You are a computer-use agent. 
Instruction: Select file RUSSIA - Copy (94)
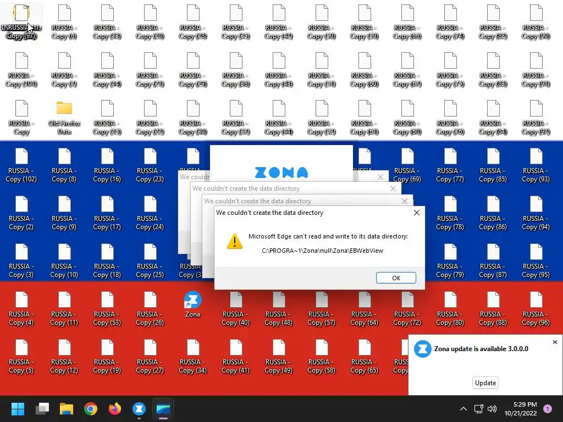536,213
